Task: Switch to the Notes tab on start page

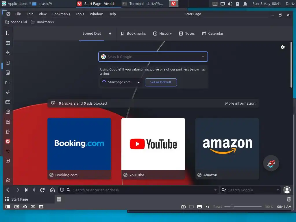Action: click(x=187, y=34)
